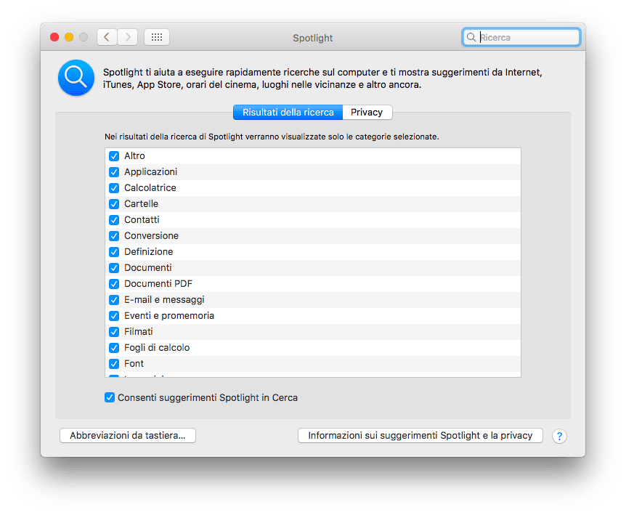The height and width of the screenshot is (515, 626).
Task: Switch to the Privacy tab
Action: click(x=367, y=112)
